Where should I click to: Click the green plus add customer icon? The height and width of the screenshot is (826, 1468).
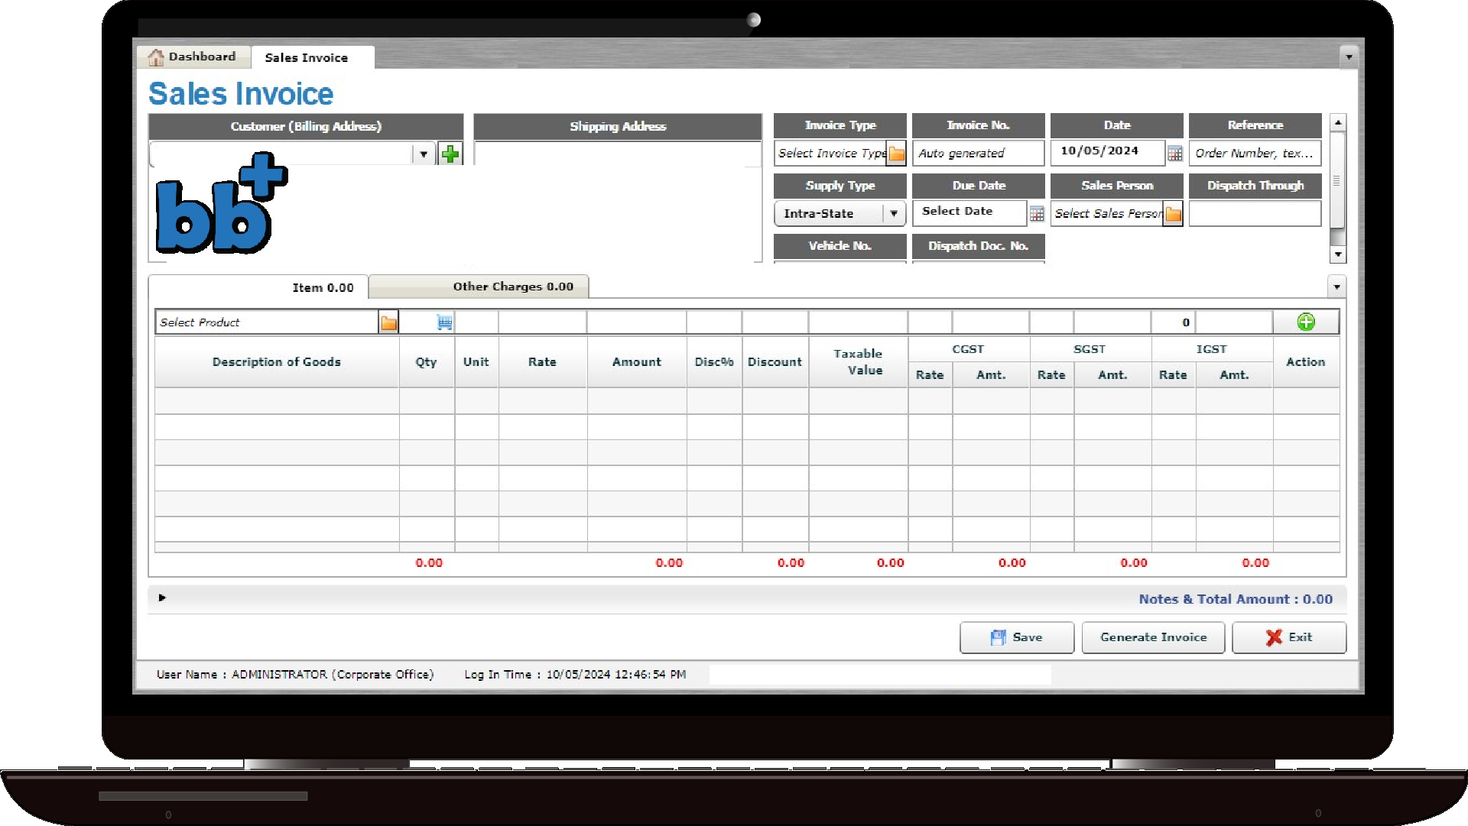coord(450,154)
